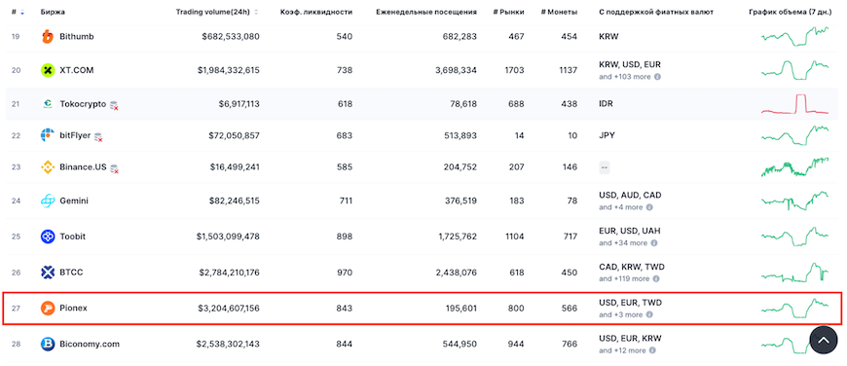Image resolution: width=847 pixels, height=366 pixels.
Task: Click Toobit volume $1,503,099,478
Action: point(228,237)
